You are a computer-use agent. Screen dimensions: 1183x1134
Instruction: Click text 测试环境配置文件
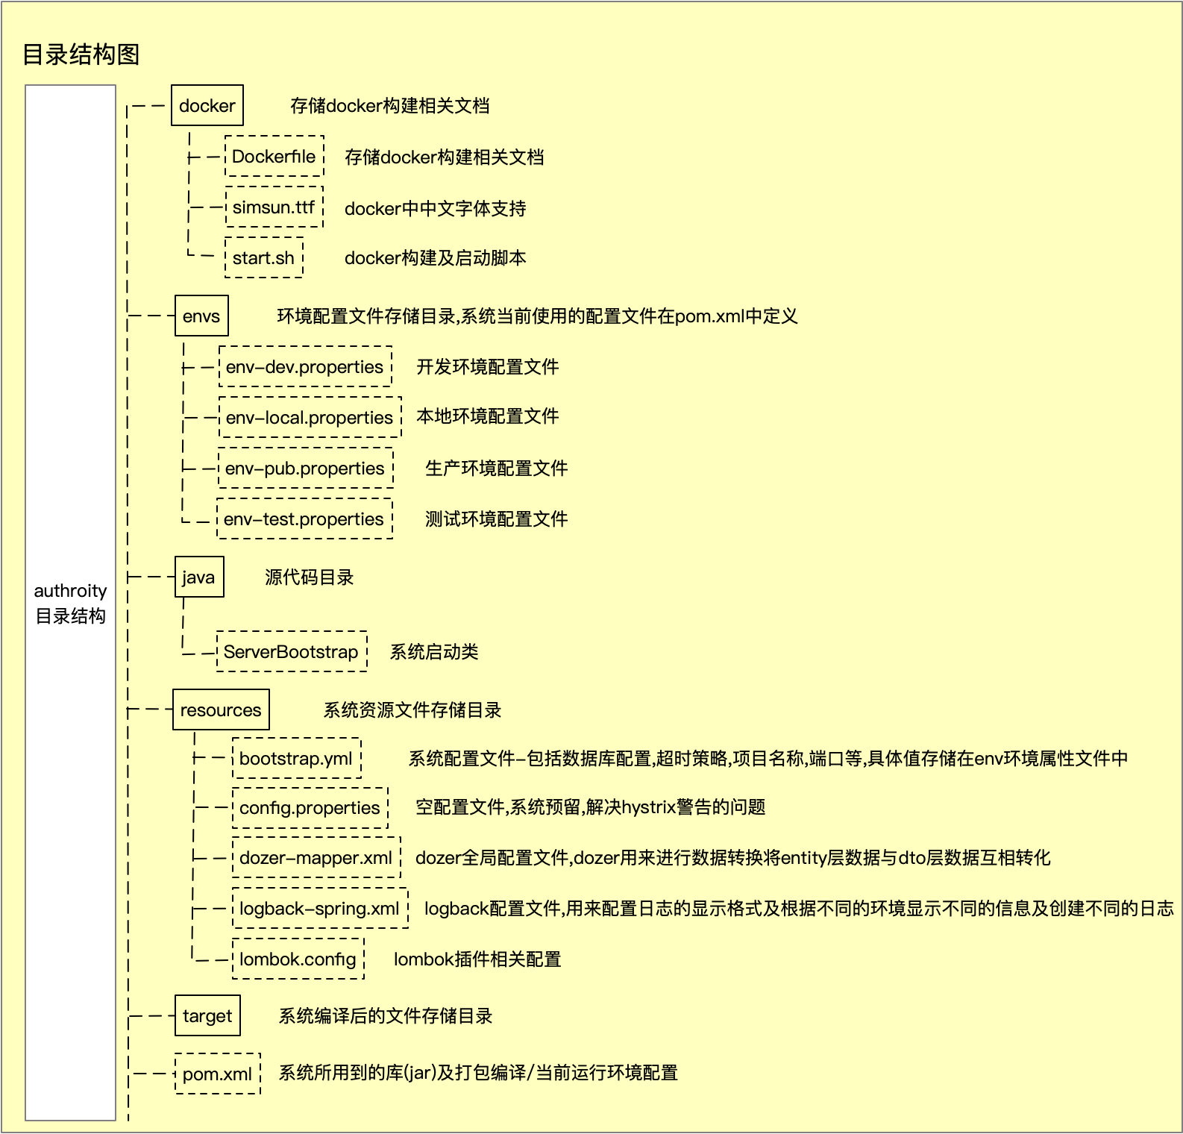pyautogui.click(x=497, y=519)
